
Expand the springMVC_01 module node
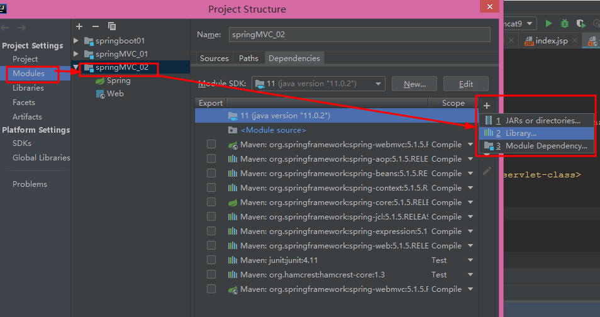click(76, 54)
